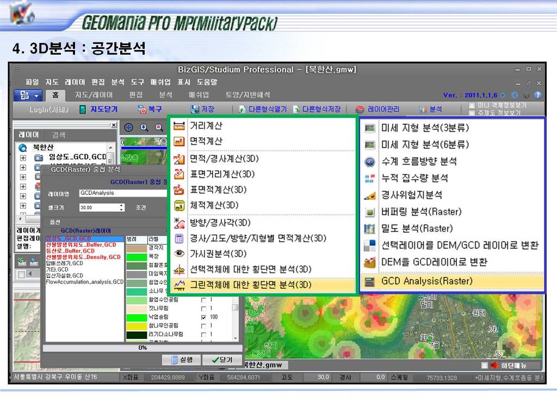Click the zoom in magnifier icon

[x=144, y=128]
